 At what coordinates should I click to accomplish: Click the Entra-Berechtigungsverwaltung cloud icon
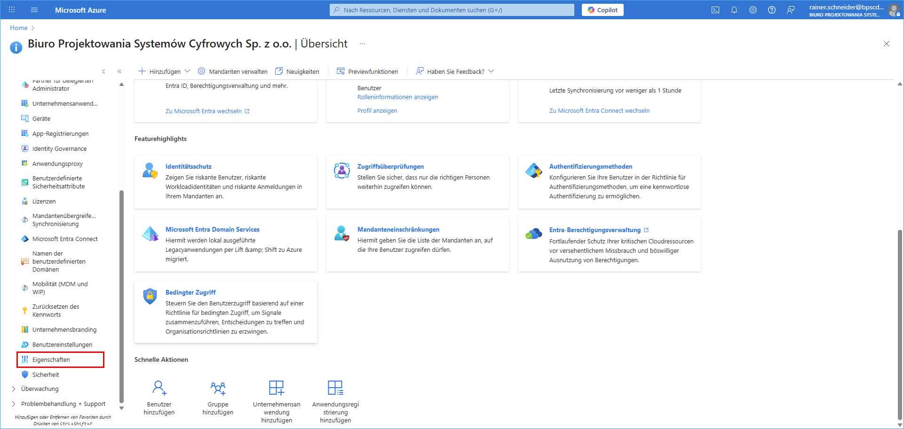[534, 233]
